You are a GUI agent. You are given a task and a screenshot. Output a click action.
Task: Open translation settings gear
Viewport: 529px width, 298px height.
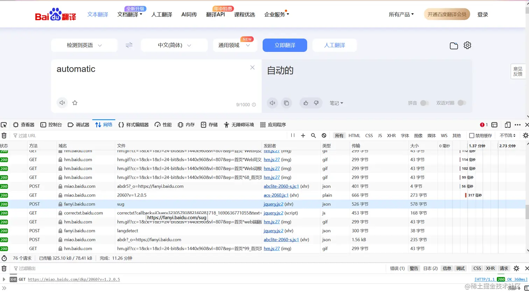(467, 45)
